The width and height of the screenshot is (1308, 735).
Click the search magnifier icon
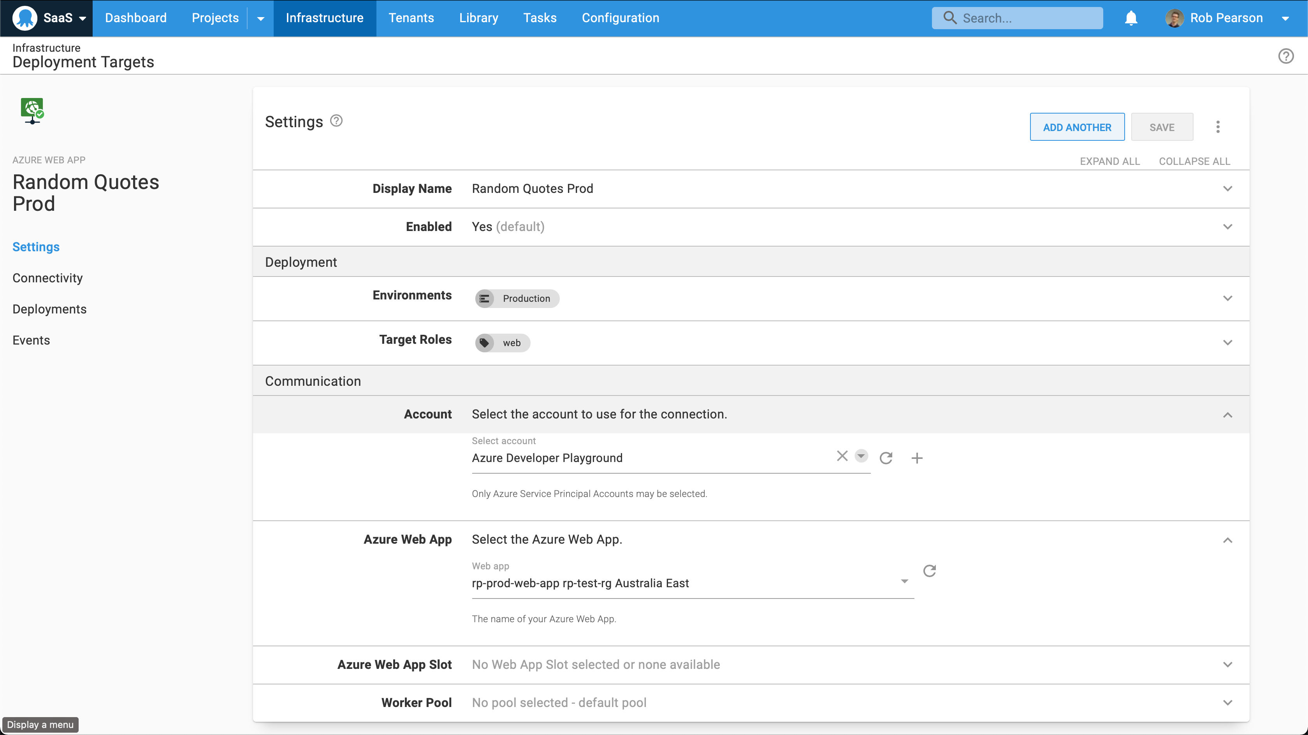pos(950,18)
